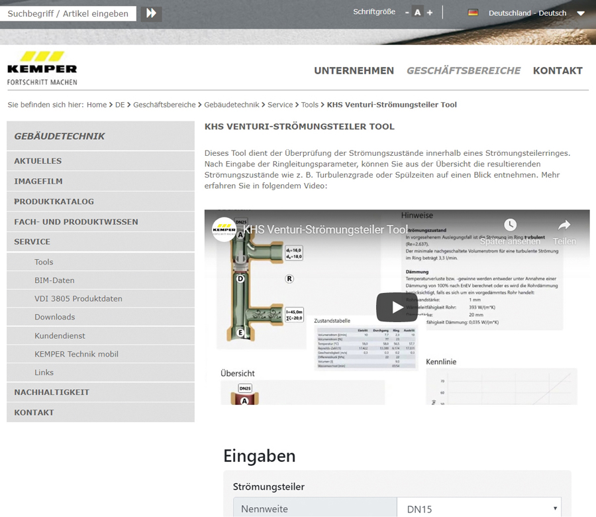Open IMAGEFILM in sidebar

[101, 181]
